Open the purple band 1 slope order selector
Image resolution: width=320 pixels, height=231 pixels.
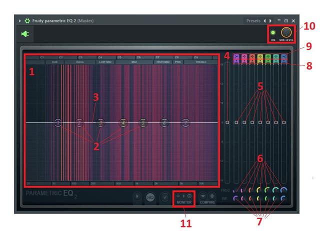click(236, 61)
